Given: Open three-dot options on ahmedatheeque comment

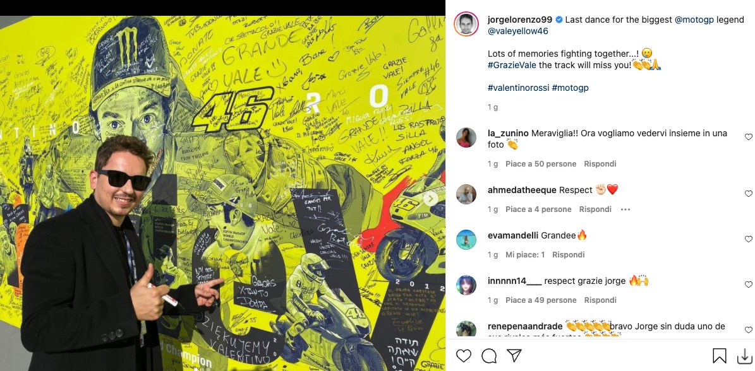Looking at the screenshot, I should coord(625,209).
